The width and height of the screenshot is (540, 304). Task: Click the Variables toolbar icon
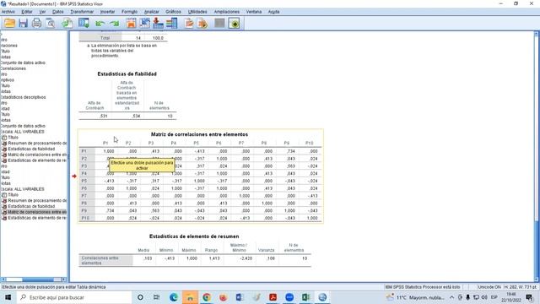click(x=171, y=23)
